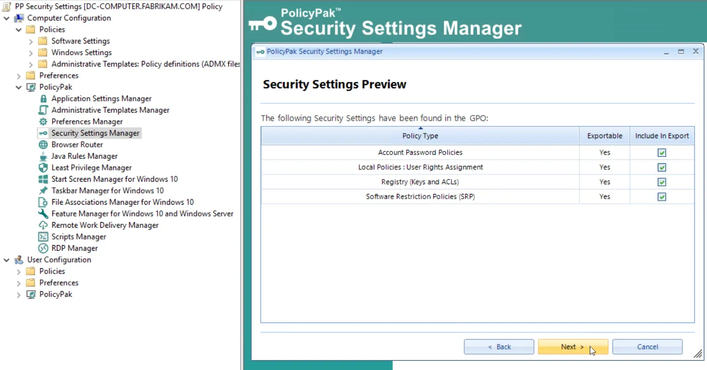Select Browser Router in the tree

(77, 145)
